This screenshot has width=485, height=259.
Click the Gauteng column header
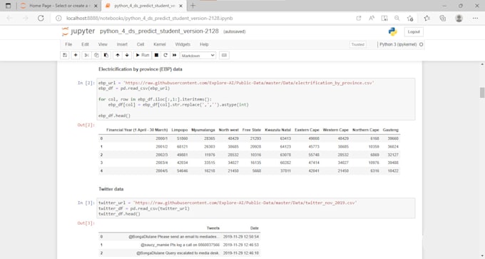(x=390, y=130)
